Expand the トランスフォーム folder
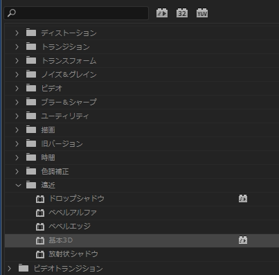The height and width of the screenshot is (275, 279). (17, 61)
